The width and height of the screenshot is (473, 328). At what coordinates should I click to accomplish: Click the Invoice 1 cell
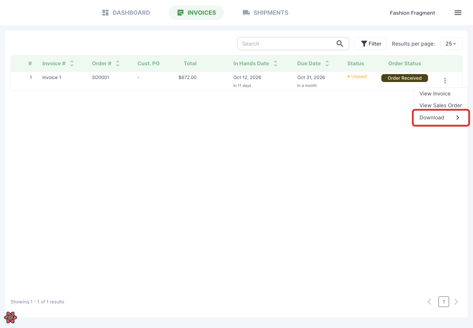[x=52, y=77]
